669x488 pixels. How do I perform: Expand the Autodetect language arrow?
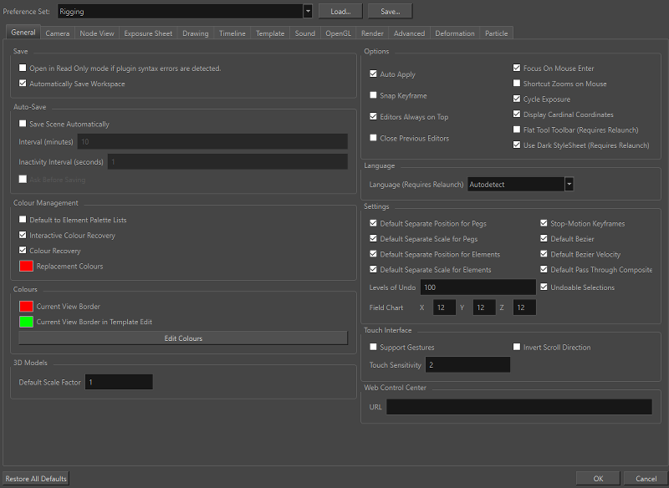pyautogui.click(x=570, y=183)
